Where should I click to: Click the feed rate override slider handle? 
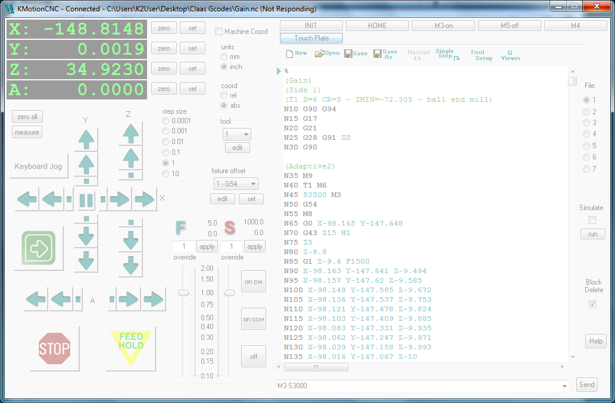click(184, 293)
